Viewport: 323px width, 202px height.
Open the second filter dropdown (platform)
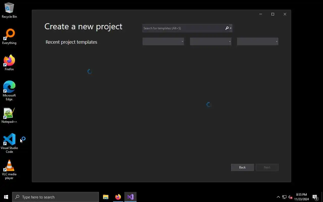pyautogui.click(x=210, y=41)
